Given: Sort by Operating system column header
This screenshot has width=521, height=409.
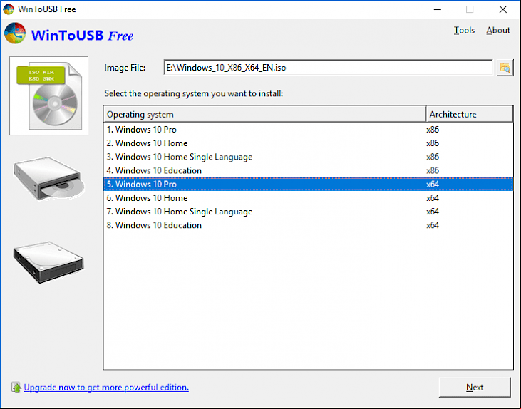Looking at the screenshot, I should click(x=264, y=114).
